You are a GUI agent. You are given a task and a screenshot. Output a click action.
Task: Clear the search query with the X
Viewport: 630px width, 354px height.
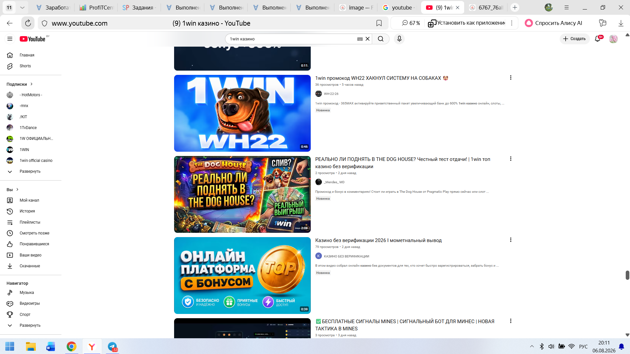(x=368, y=39)
